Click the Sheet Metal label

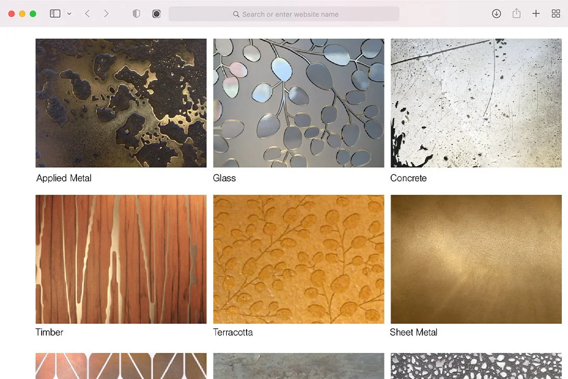click(x=414, y=332)
